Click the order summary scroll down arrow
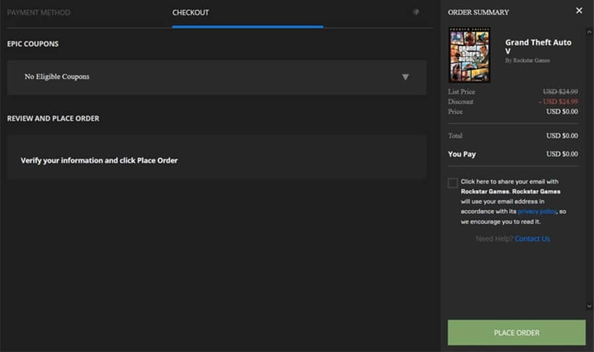The height and width of the screenshot is (352, 594). (x=589, y=306)
